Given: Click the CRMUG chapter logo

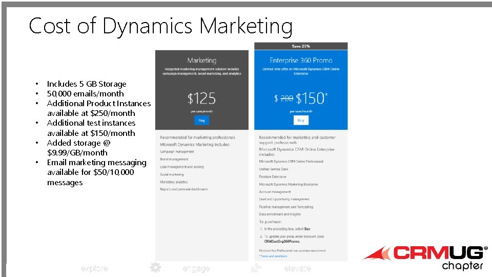Looking at the screenshot, I should (x=426, y=258).
